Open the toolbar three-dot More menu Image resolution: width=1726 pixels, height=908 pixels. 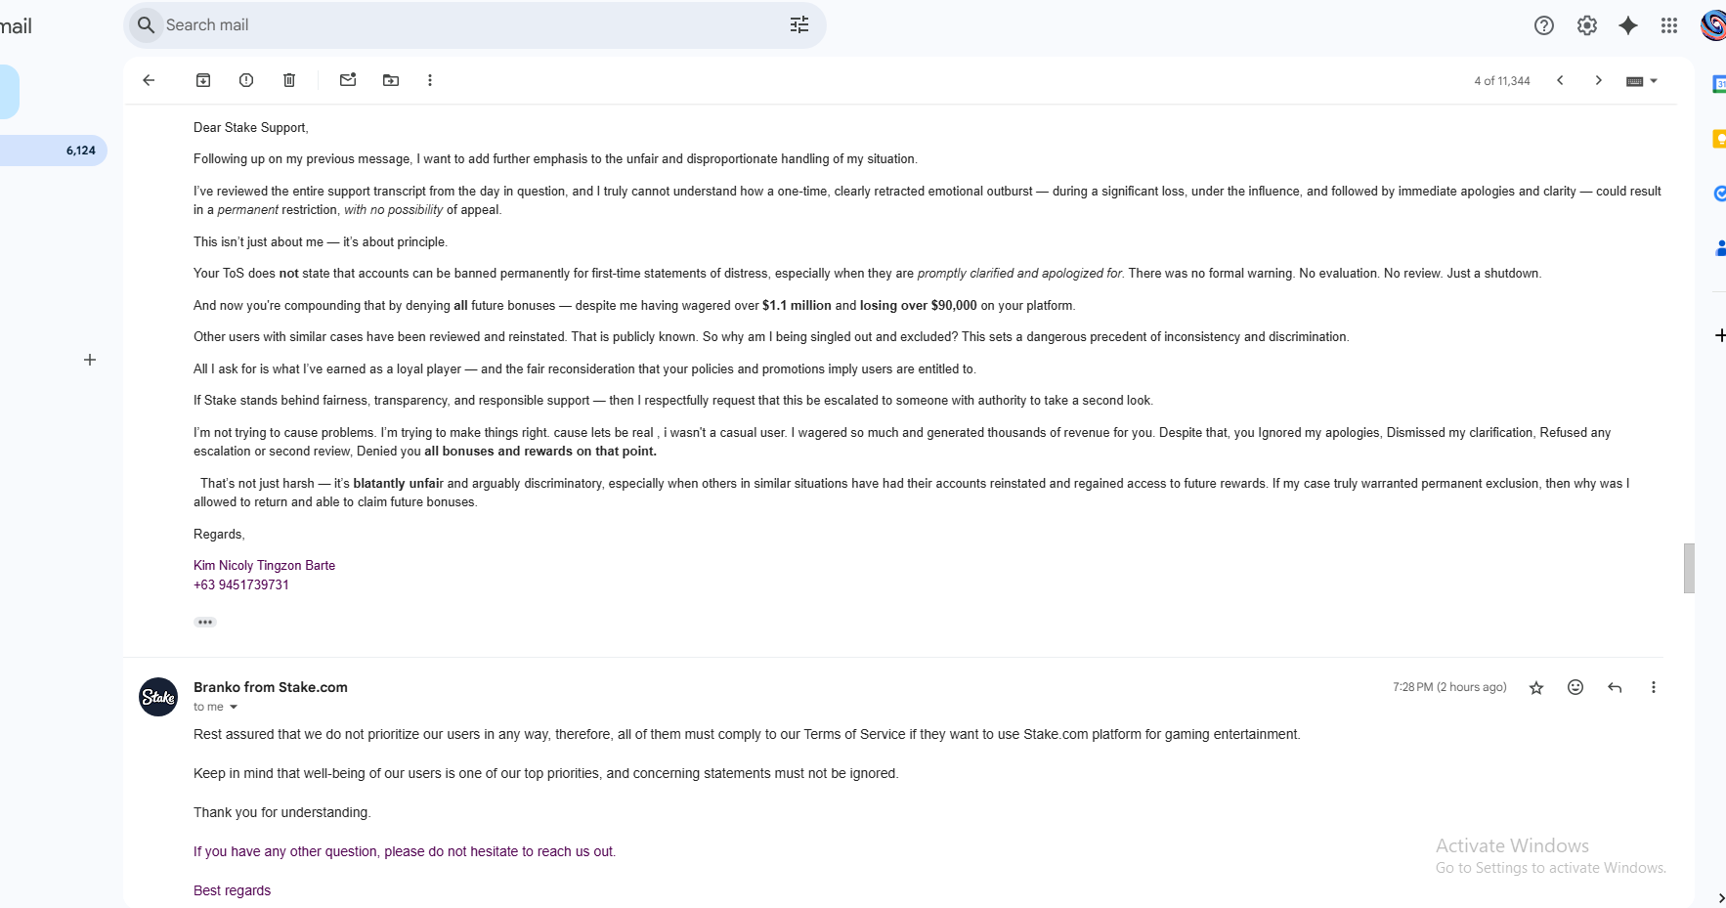(x=430, y=80)
